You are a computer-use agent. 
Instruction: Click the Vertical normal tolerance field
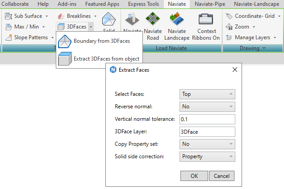tap(207, 119)
